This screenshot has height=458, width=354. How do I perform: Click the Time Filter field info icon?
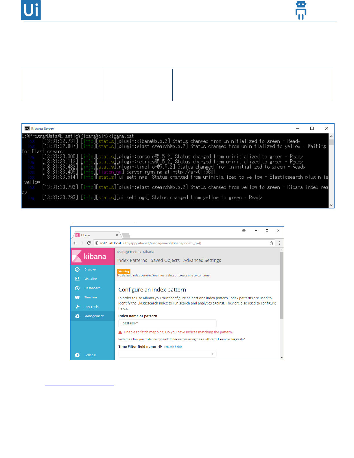pos(160,347)
